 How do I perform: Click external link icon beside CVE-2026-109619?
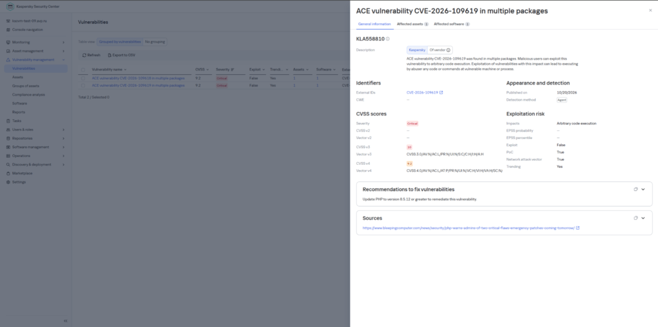click(x=441, y=92)
